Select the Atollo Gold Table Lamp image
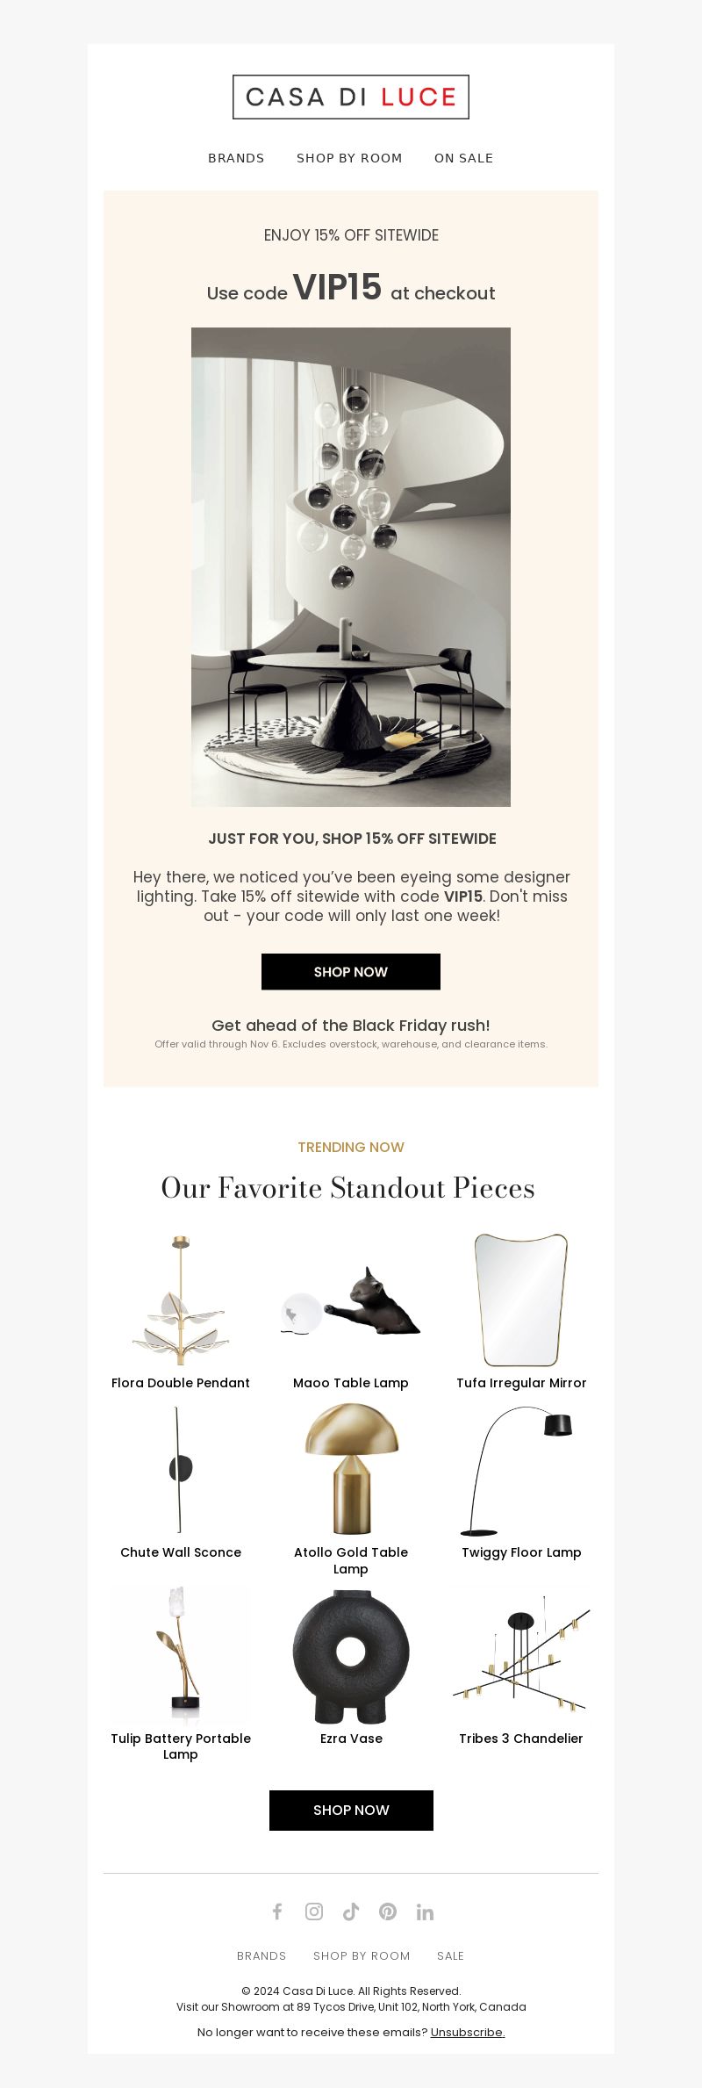The height and width of the screenshot is (2088, 702). [351, 1469]
